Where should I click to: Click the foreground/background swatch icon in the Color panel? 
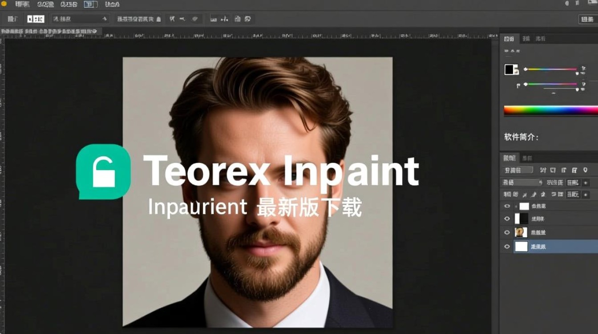(x=511, y=70)
